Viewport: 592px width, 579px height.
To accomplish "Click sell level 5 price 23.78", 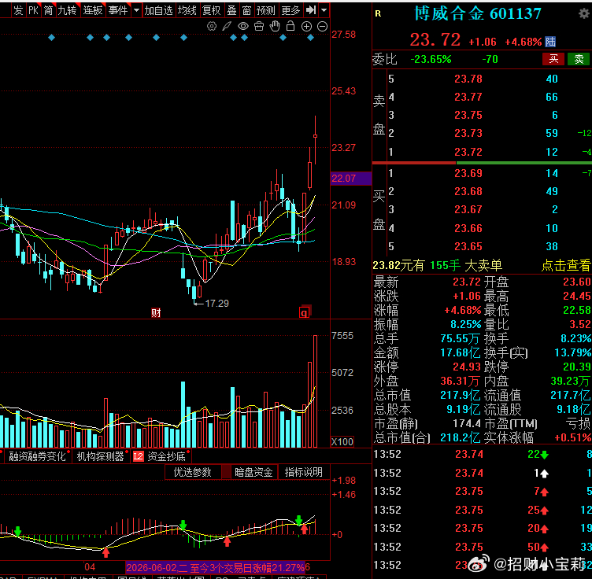I will pos(468,79).
